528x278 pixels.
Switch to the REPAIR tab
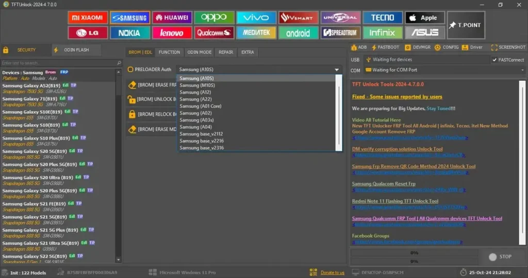pos(226,52)
